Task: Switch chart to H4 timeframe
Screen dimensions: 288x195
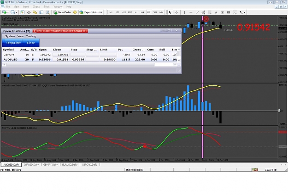Action: tap(142, 12)
